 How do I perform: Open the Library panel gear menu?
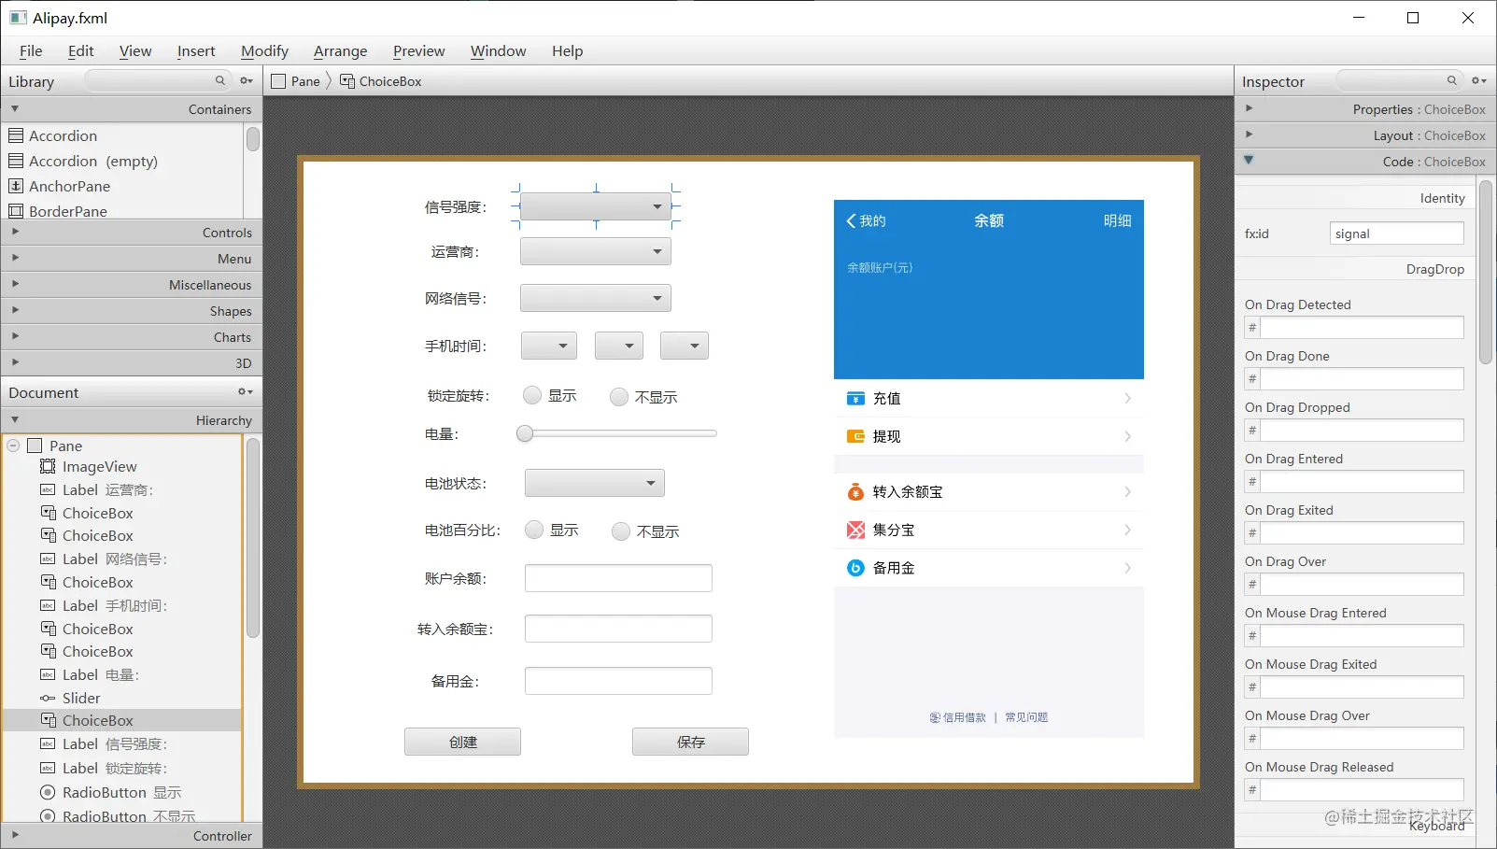pyautogui.click(x=247, y=81)
